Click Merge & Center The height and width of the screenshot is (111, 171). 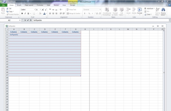click(74, 13)
